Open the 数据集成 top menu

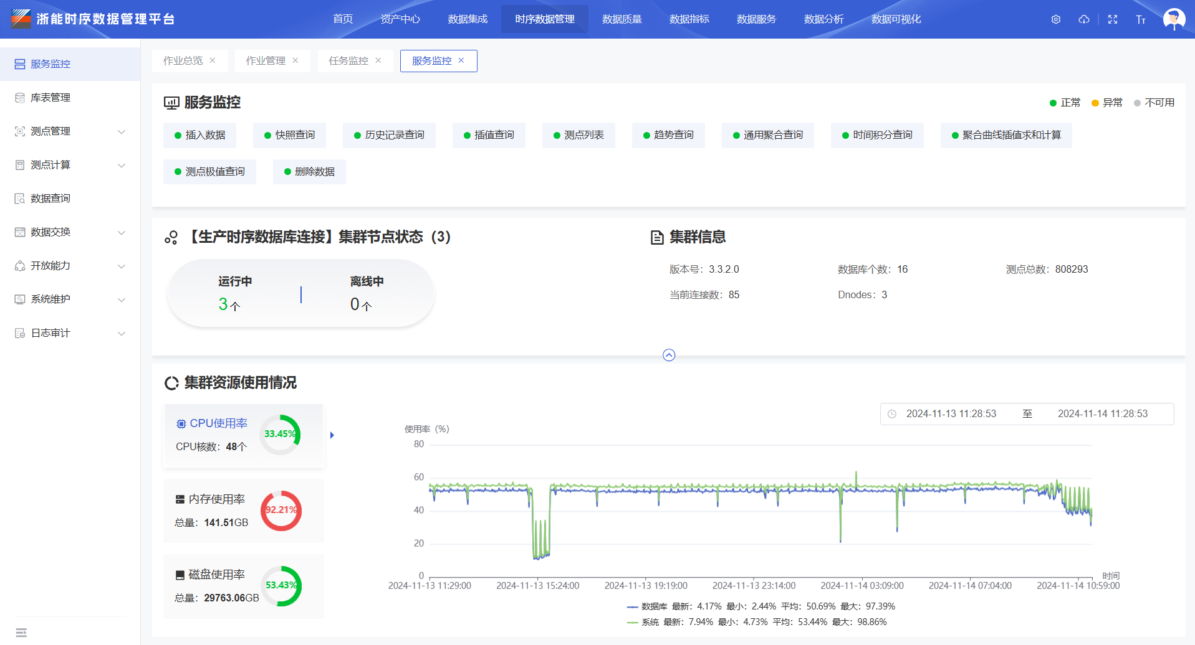(468, 19)
